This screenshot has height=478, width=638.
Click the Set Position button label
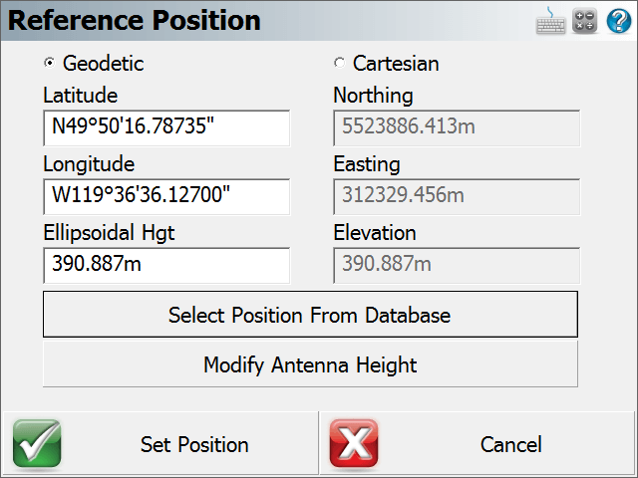[194, 445]
